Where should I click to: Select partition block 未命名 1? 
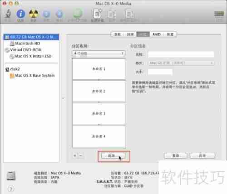pos(99,69)
